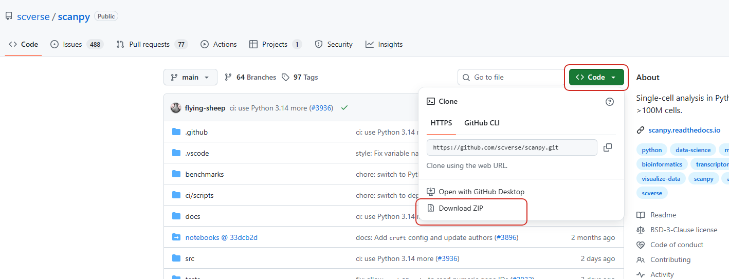Click the src folder icon

click(176, 258)
